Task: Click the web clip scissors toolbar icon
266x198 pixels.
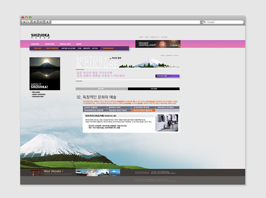Action: coord(41,22)
